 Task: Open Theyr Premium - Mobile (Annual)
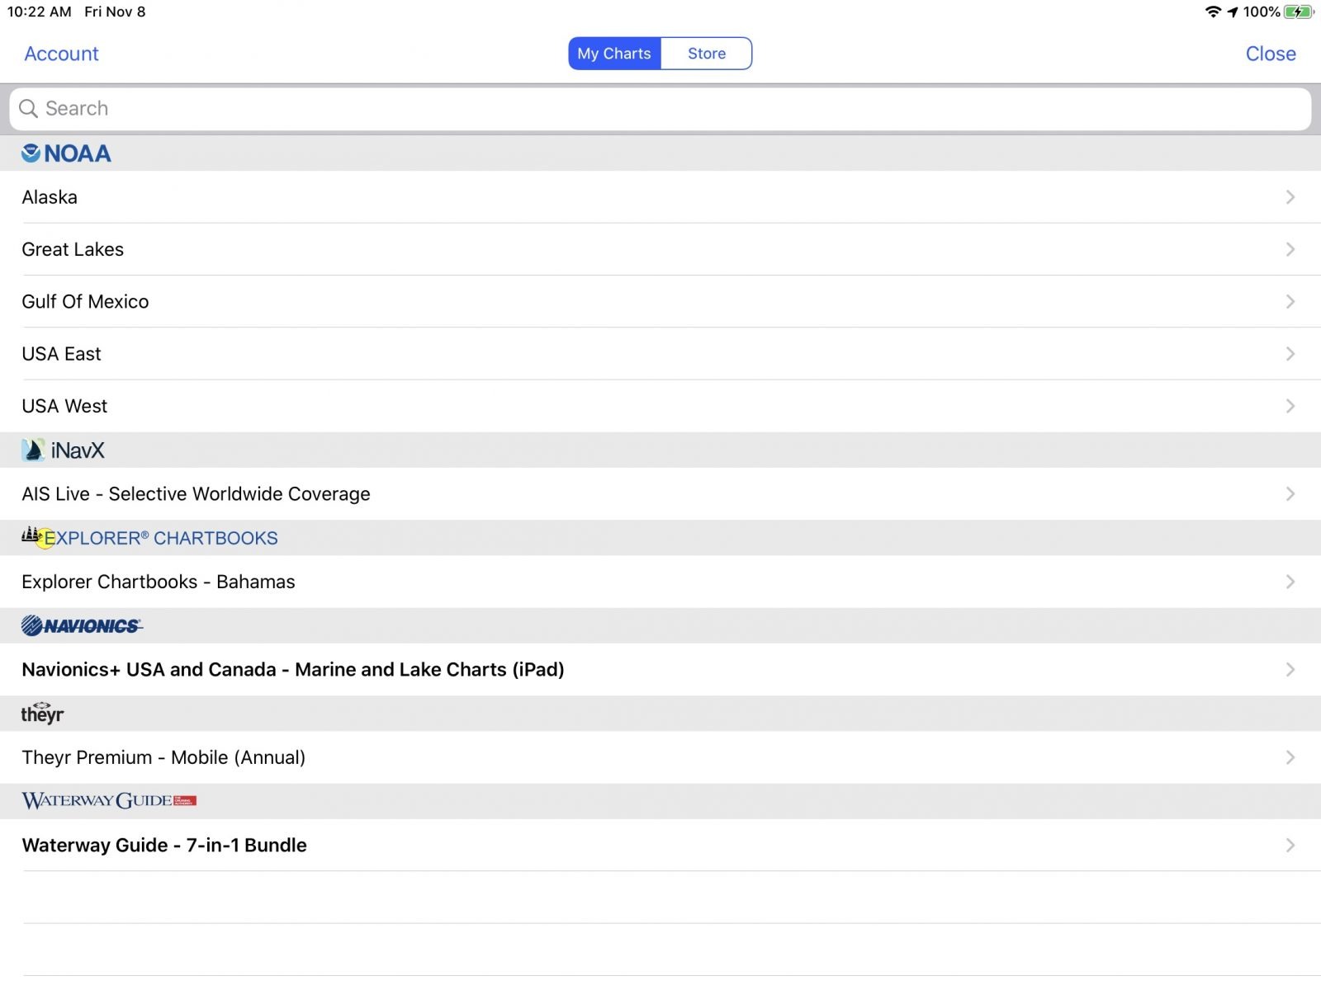(x=660, y=757)
